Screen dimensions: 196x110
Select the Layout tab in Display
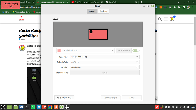[x=92, y=11]
